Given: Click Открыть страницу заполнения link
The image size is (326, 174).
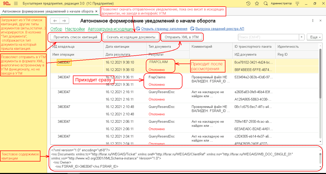Looking at the screenshot, I should pos(164,29).
